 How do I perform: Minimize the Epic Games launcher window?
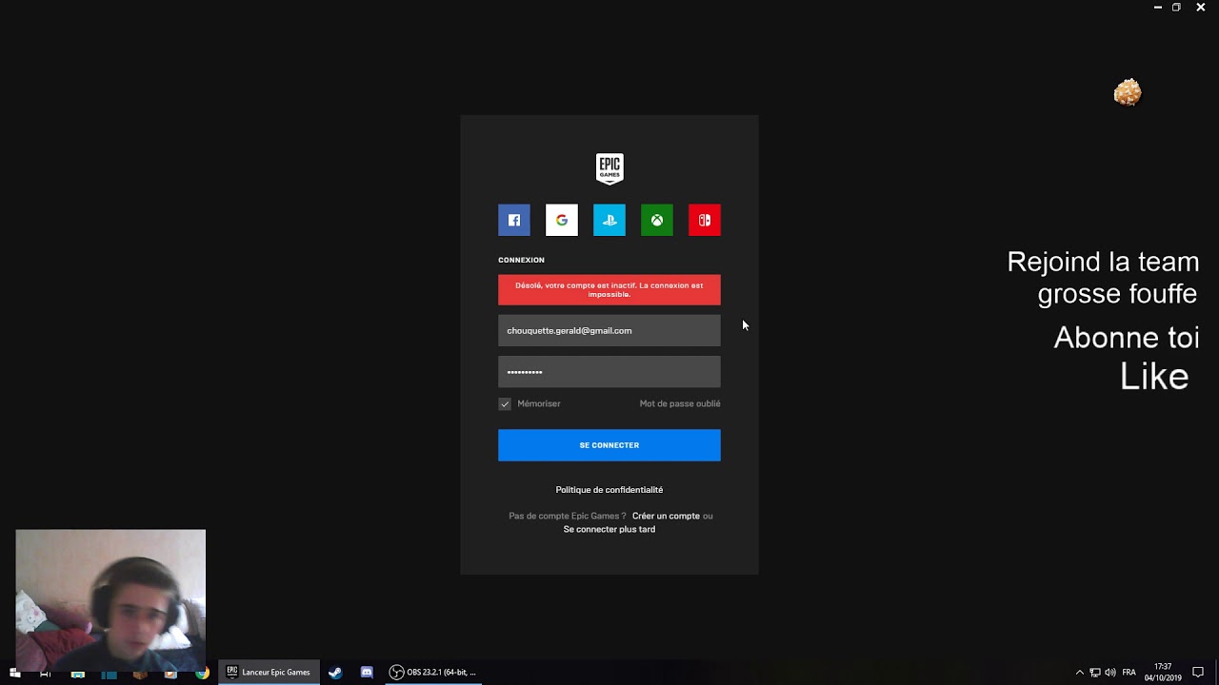tap(1158, 7)
